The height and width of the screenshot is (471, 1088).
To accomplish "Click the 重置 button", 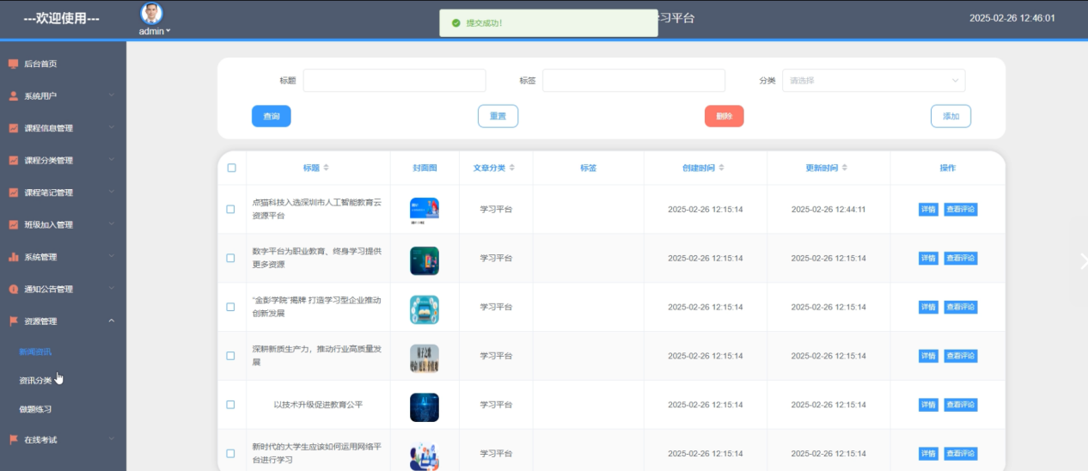I will pyautogui.click(x=498, y=116).
